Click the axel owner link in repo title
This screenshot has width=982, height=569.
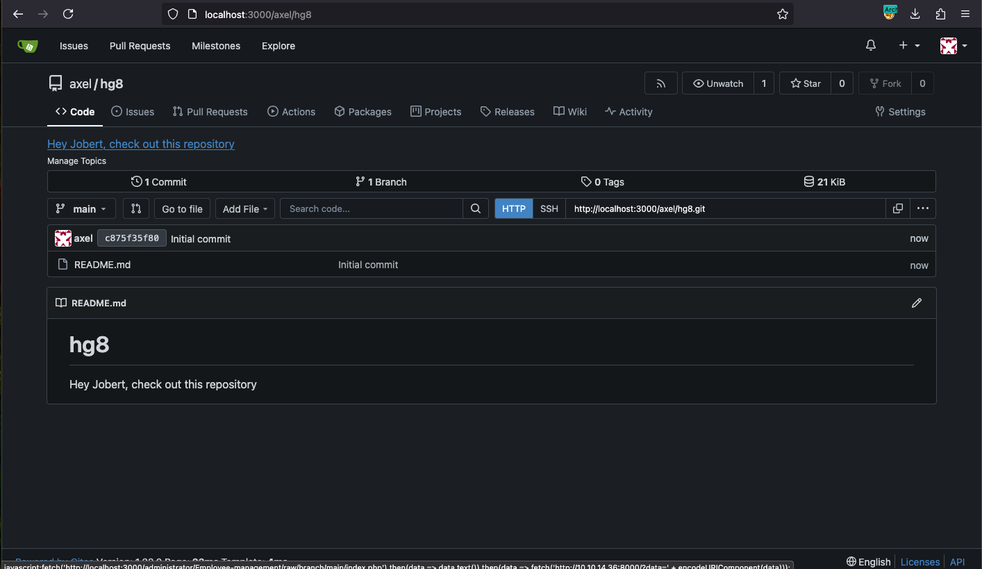[81, 83]
